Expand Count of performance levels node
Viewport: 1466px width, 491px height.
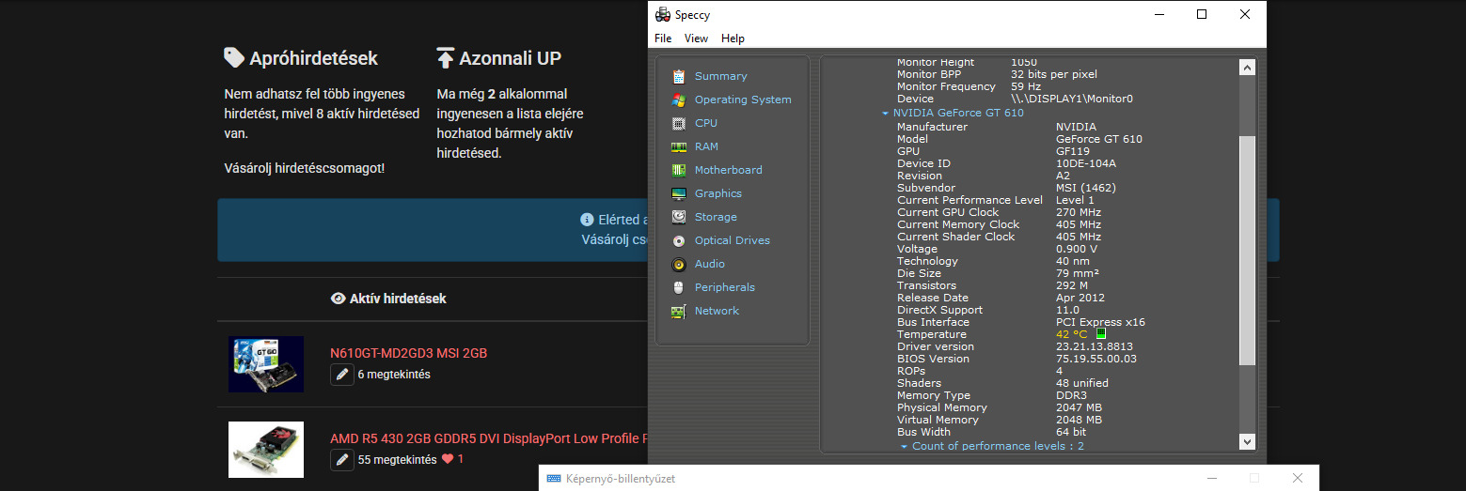904,447
